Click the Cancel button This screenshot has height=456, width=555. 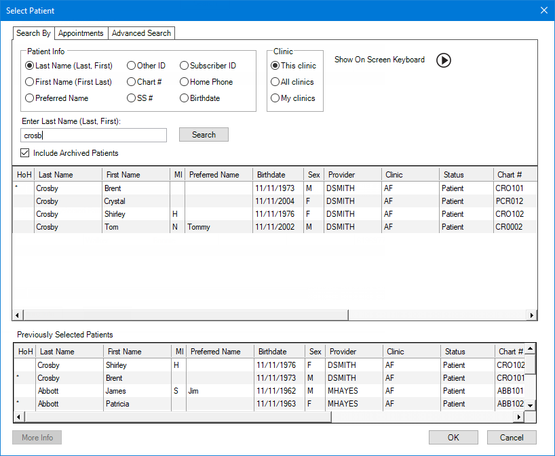click(512, 438)
